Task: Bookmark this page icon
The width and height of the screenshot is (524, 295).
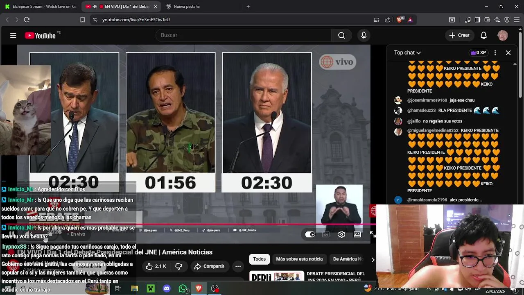Action: coord(82,20)
